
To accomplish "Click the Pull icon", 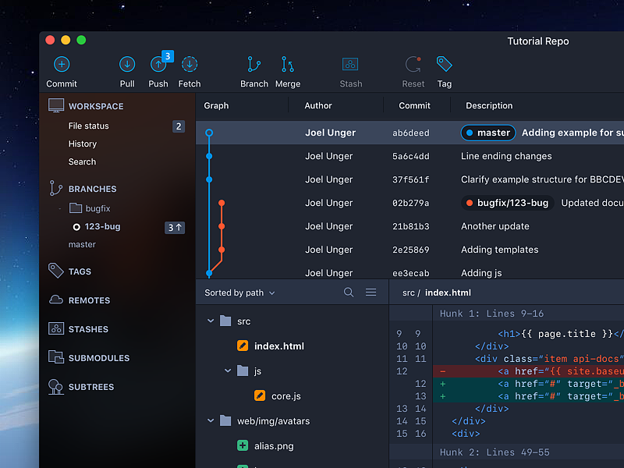I will point(127,66).
